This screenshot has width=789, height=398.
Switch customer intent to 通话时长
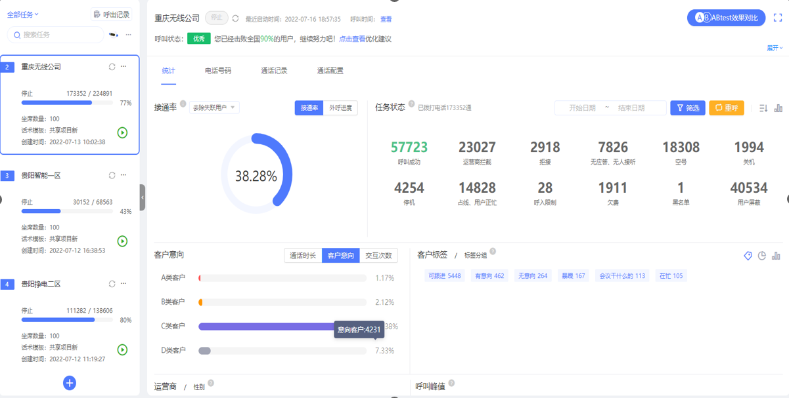[303, 256]
